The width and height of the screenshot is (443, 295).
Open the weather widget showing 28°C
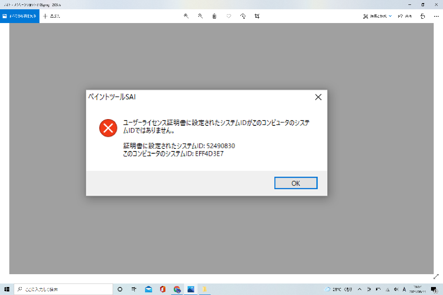338,289
